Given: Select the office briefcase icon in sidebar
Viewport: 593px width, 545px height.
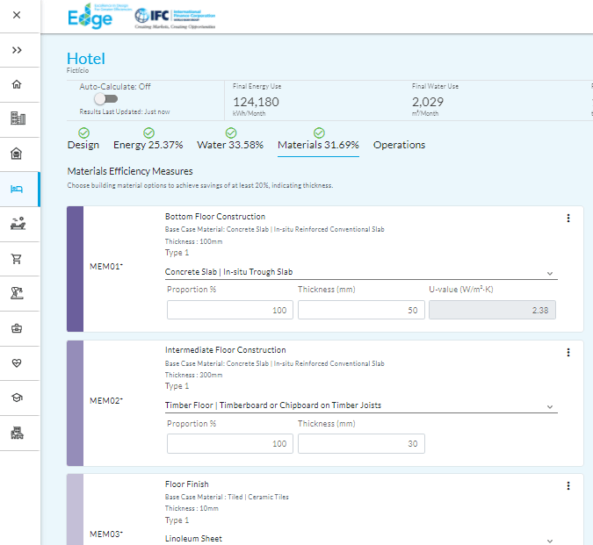Looking at the screenshot, I should (x=17, y=328).
